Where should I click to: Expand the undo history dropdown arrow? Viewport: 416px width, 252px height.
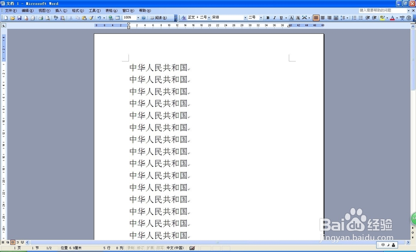pyautogui.click(x=104, y=18)
